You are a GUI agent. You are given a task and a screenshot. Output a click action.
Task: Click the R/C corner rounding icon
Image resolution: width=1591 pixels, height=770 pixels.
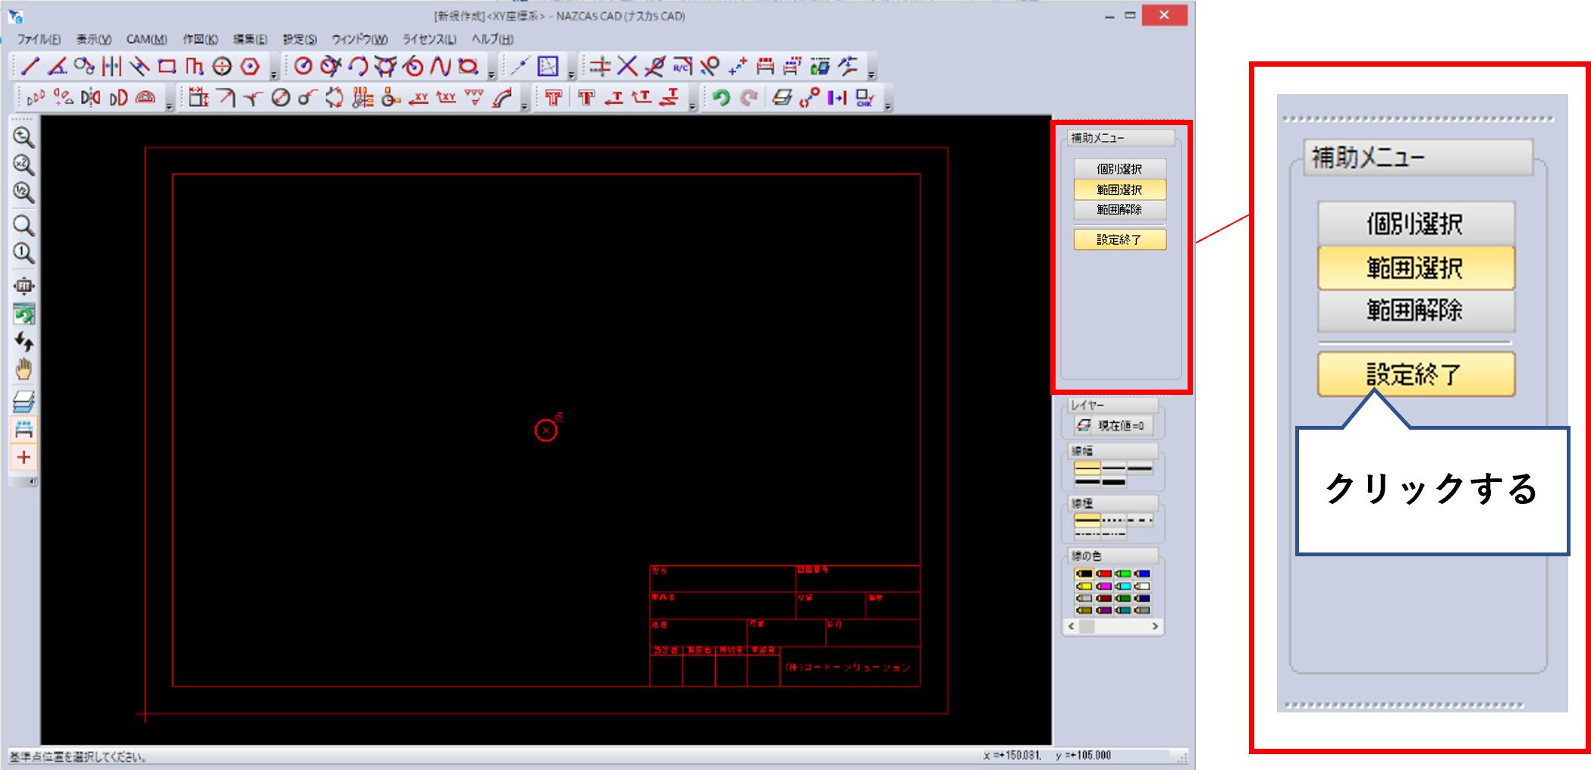[683, 67]
